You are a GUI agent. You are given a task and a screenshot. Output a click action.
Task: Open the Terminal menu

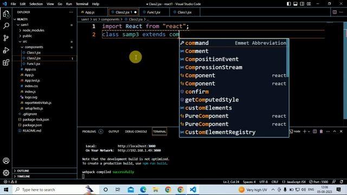(82, 4)
